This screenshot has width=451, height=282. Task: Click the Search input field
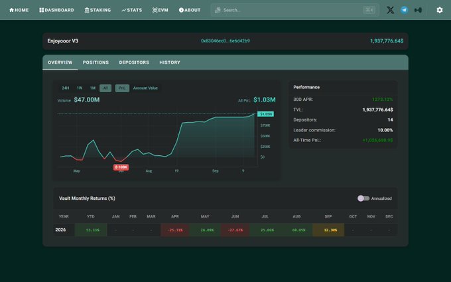(295, 10)
